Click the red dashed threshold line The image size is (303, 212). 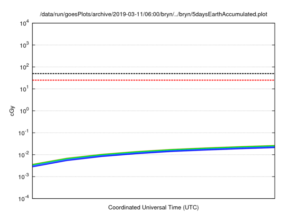coord(153,80)
